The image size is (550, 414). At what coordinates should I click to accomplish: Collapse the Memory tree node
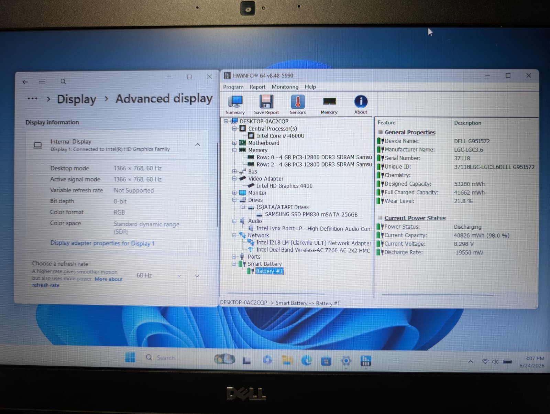[x=234, y=150]
